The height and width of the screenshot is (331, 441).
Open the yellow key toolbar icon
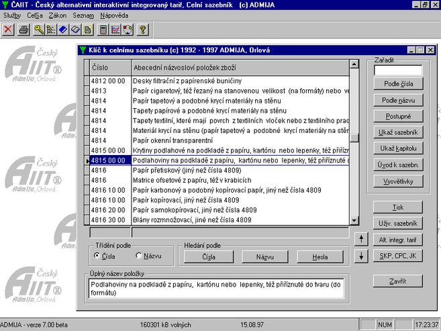(x=39, y=30)
